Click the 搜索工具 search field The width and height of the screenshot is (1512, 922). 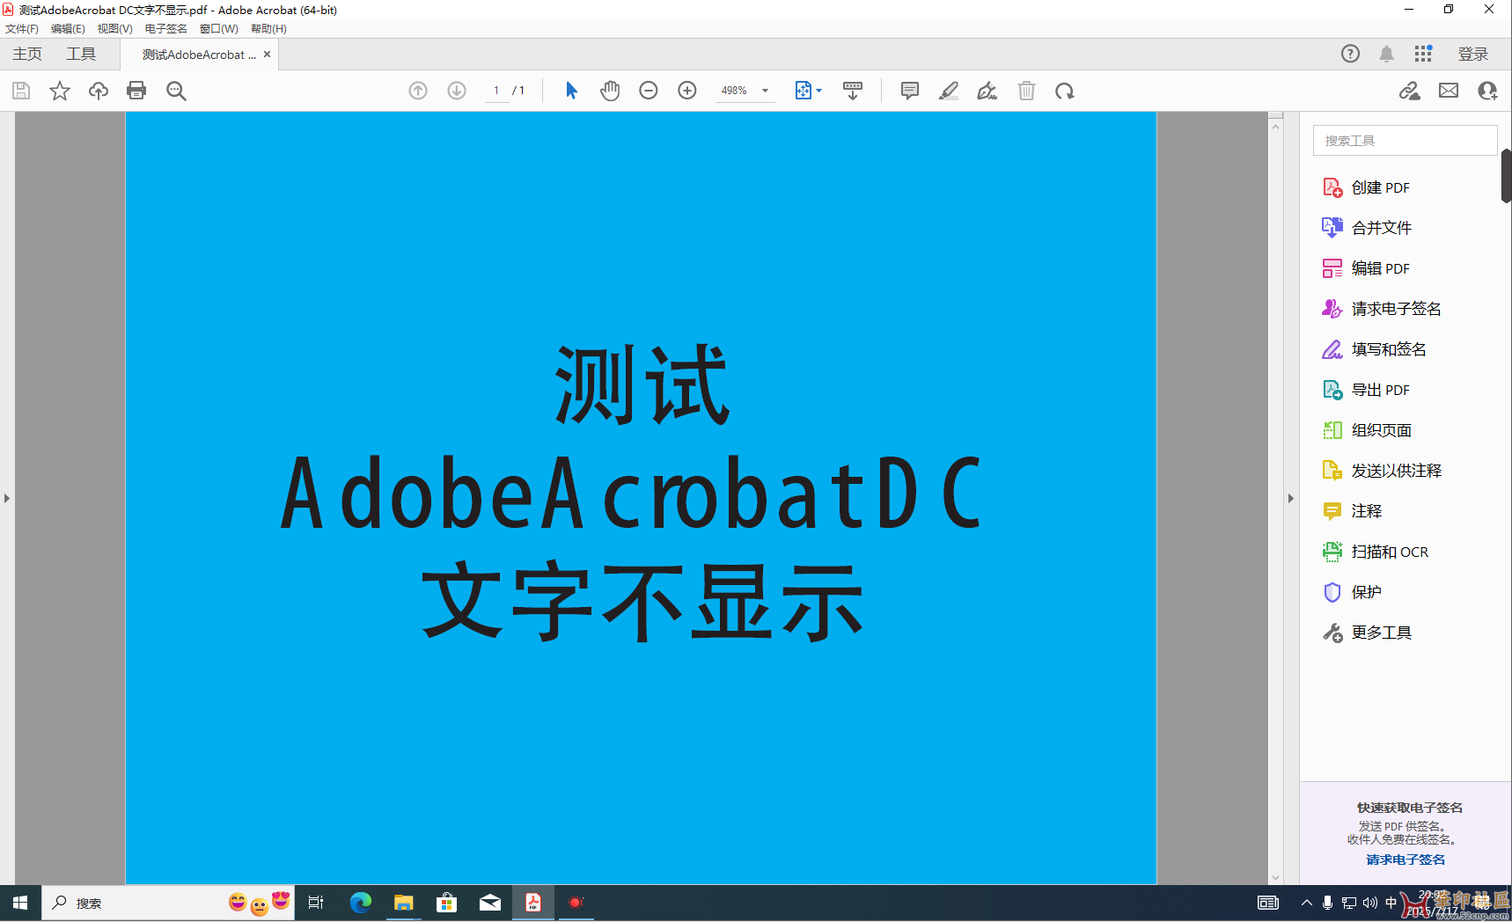(x=1405, y=141)
